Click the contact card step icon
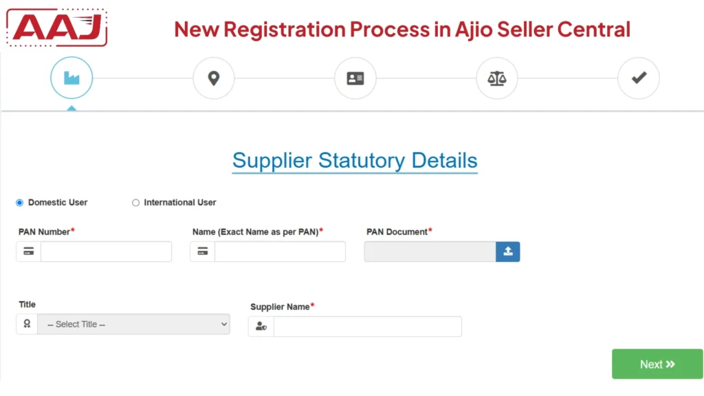The width and height of the screenshot is (704, 396). coord(355,78)
